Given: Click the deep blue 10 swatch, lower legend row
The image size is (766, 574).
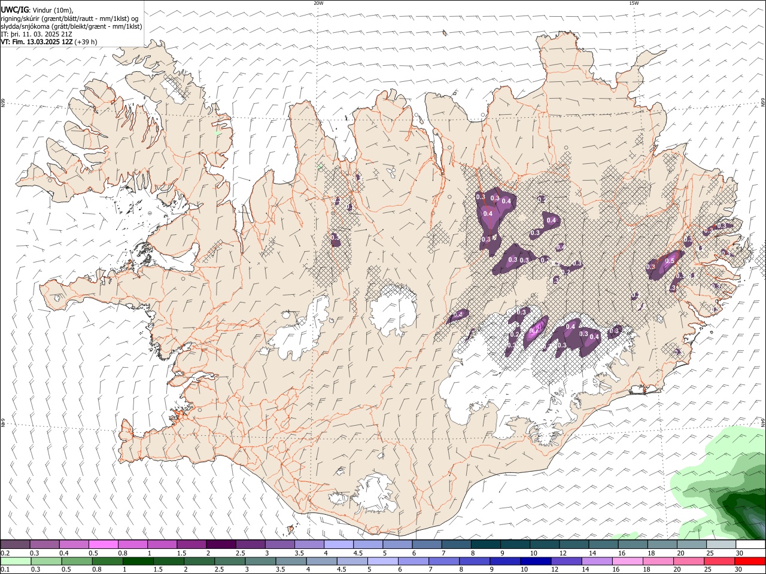Looking at the screenshot, I should (x=536, y=561).
